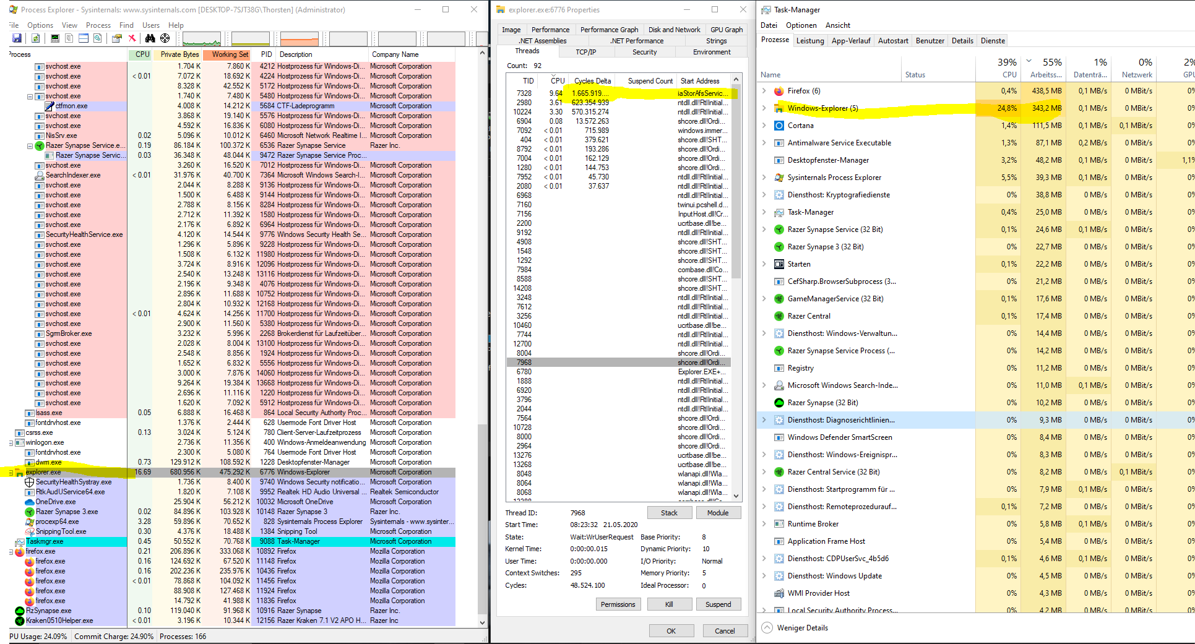Click the binoculars Find Handle or DLL icon
The width and height of the screenshot is (1195, 644).
[x=150, y=38]
